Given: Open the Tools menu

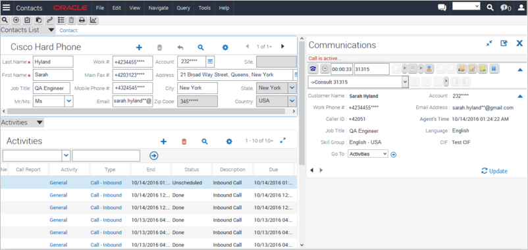Looking at the screenshot, I should point(204,8).
